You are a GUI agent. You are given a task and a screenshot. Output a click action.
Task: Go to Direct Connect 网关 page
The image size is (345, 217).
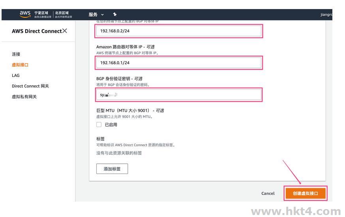click(x=30, y=86)
